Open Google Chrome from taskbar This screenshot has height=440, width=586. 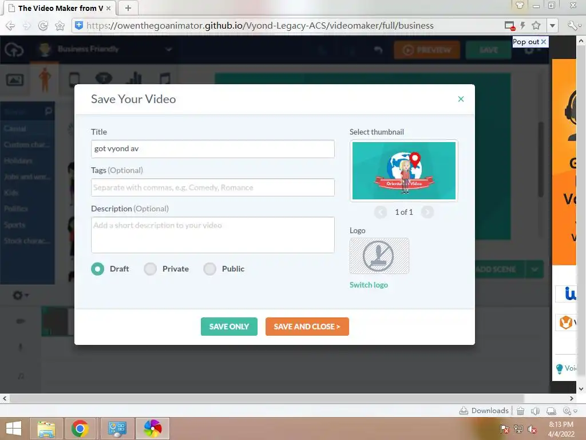click(x=80, y=429)
